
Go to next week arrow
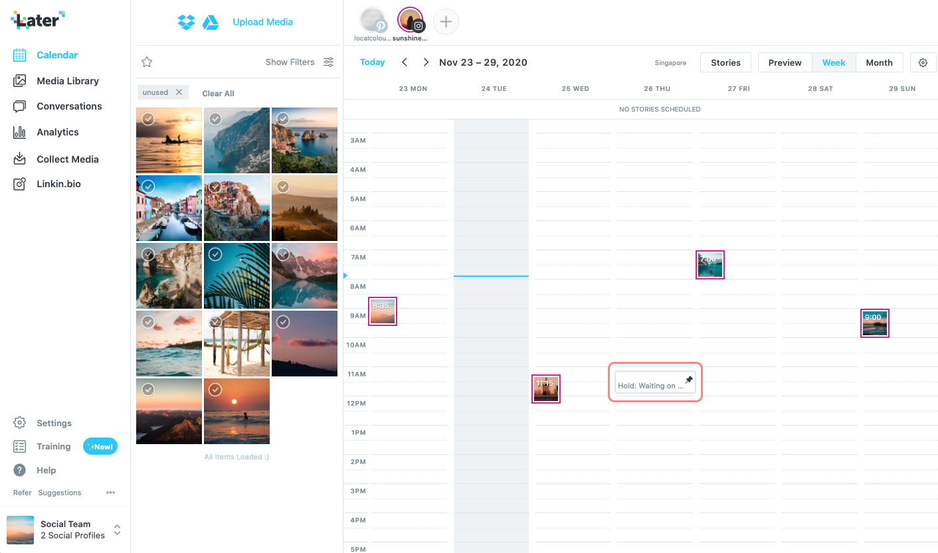click(x=426, y=62)
